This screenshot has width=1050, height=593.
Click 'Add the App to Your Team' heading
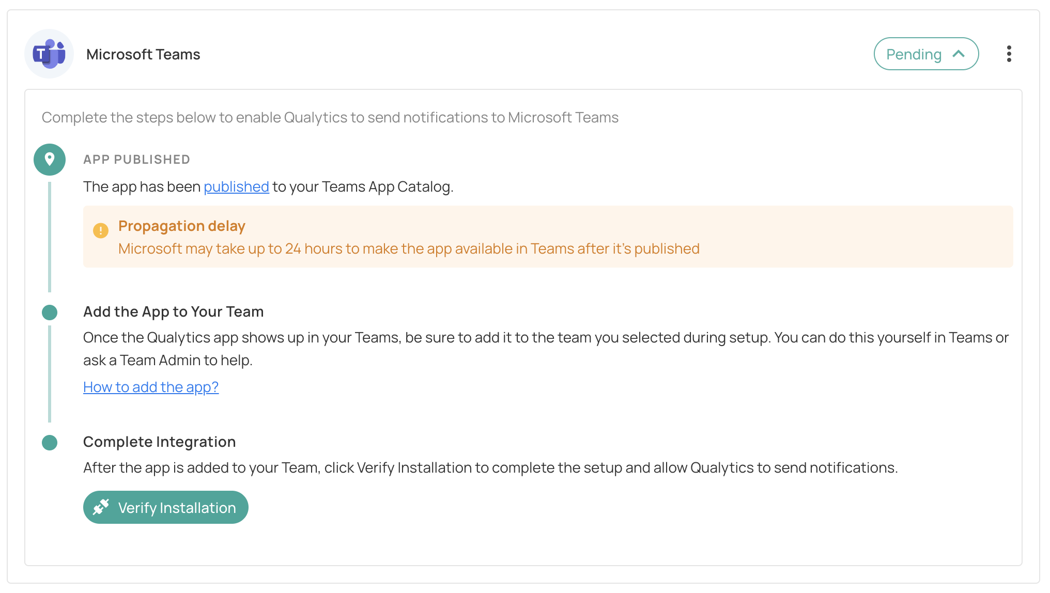coord(173,311)
